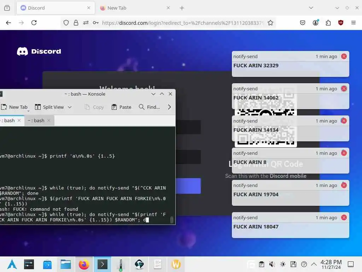362x272 pixels.
Task: Click the Konsole vertical scrollbar handle
Action: 171,220
